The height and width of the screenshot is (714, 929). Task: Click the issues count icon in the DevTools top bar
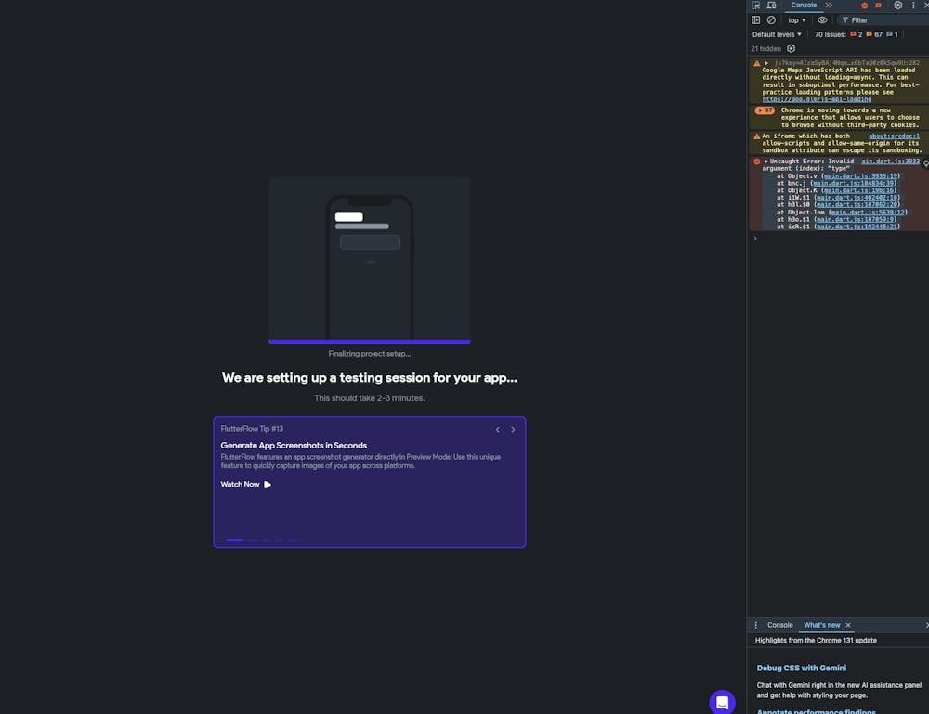pyautogui.click(x=878, y=6)
